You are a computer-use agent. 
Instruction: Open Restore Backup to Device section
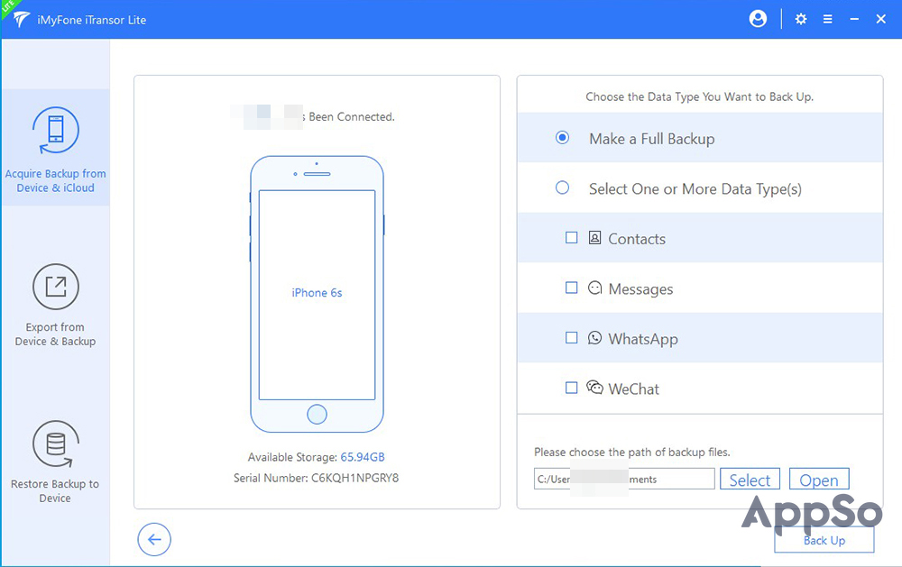(55, 460)
